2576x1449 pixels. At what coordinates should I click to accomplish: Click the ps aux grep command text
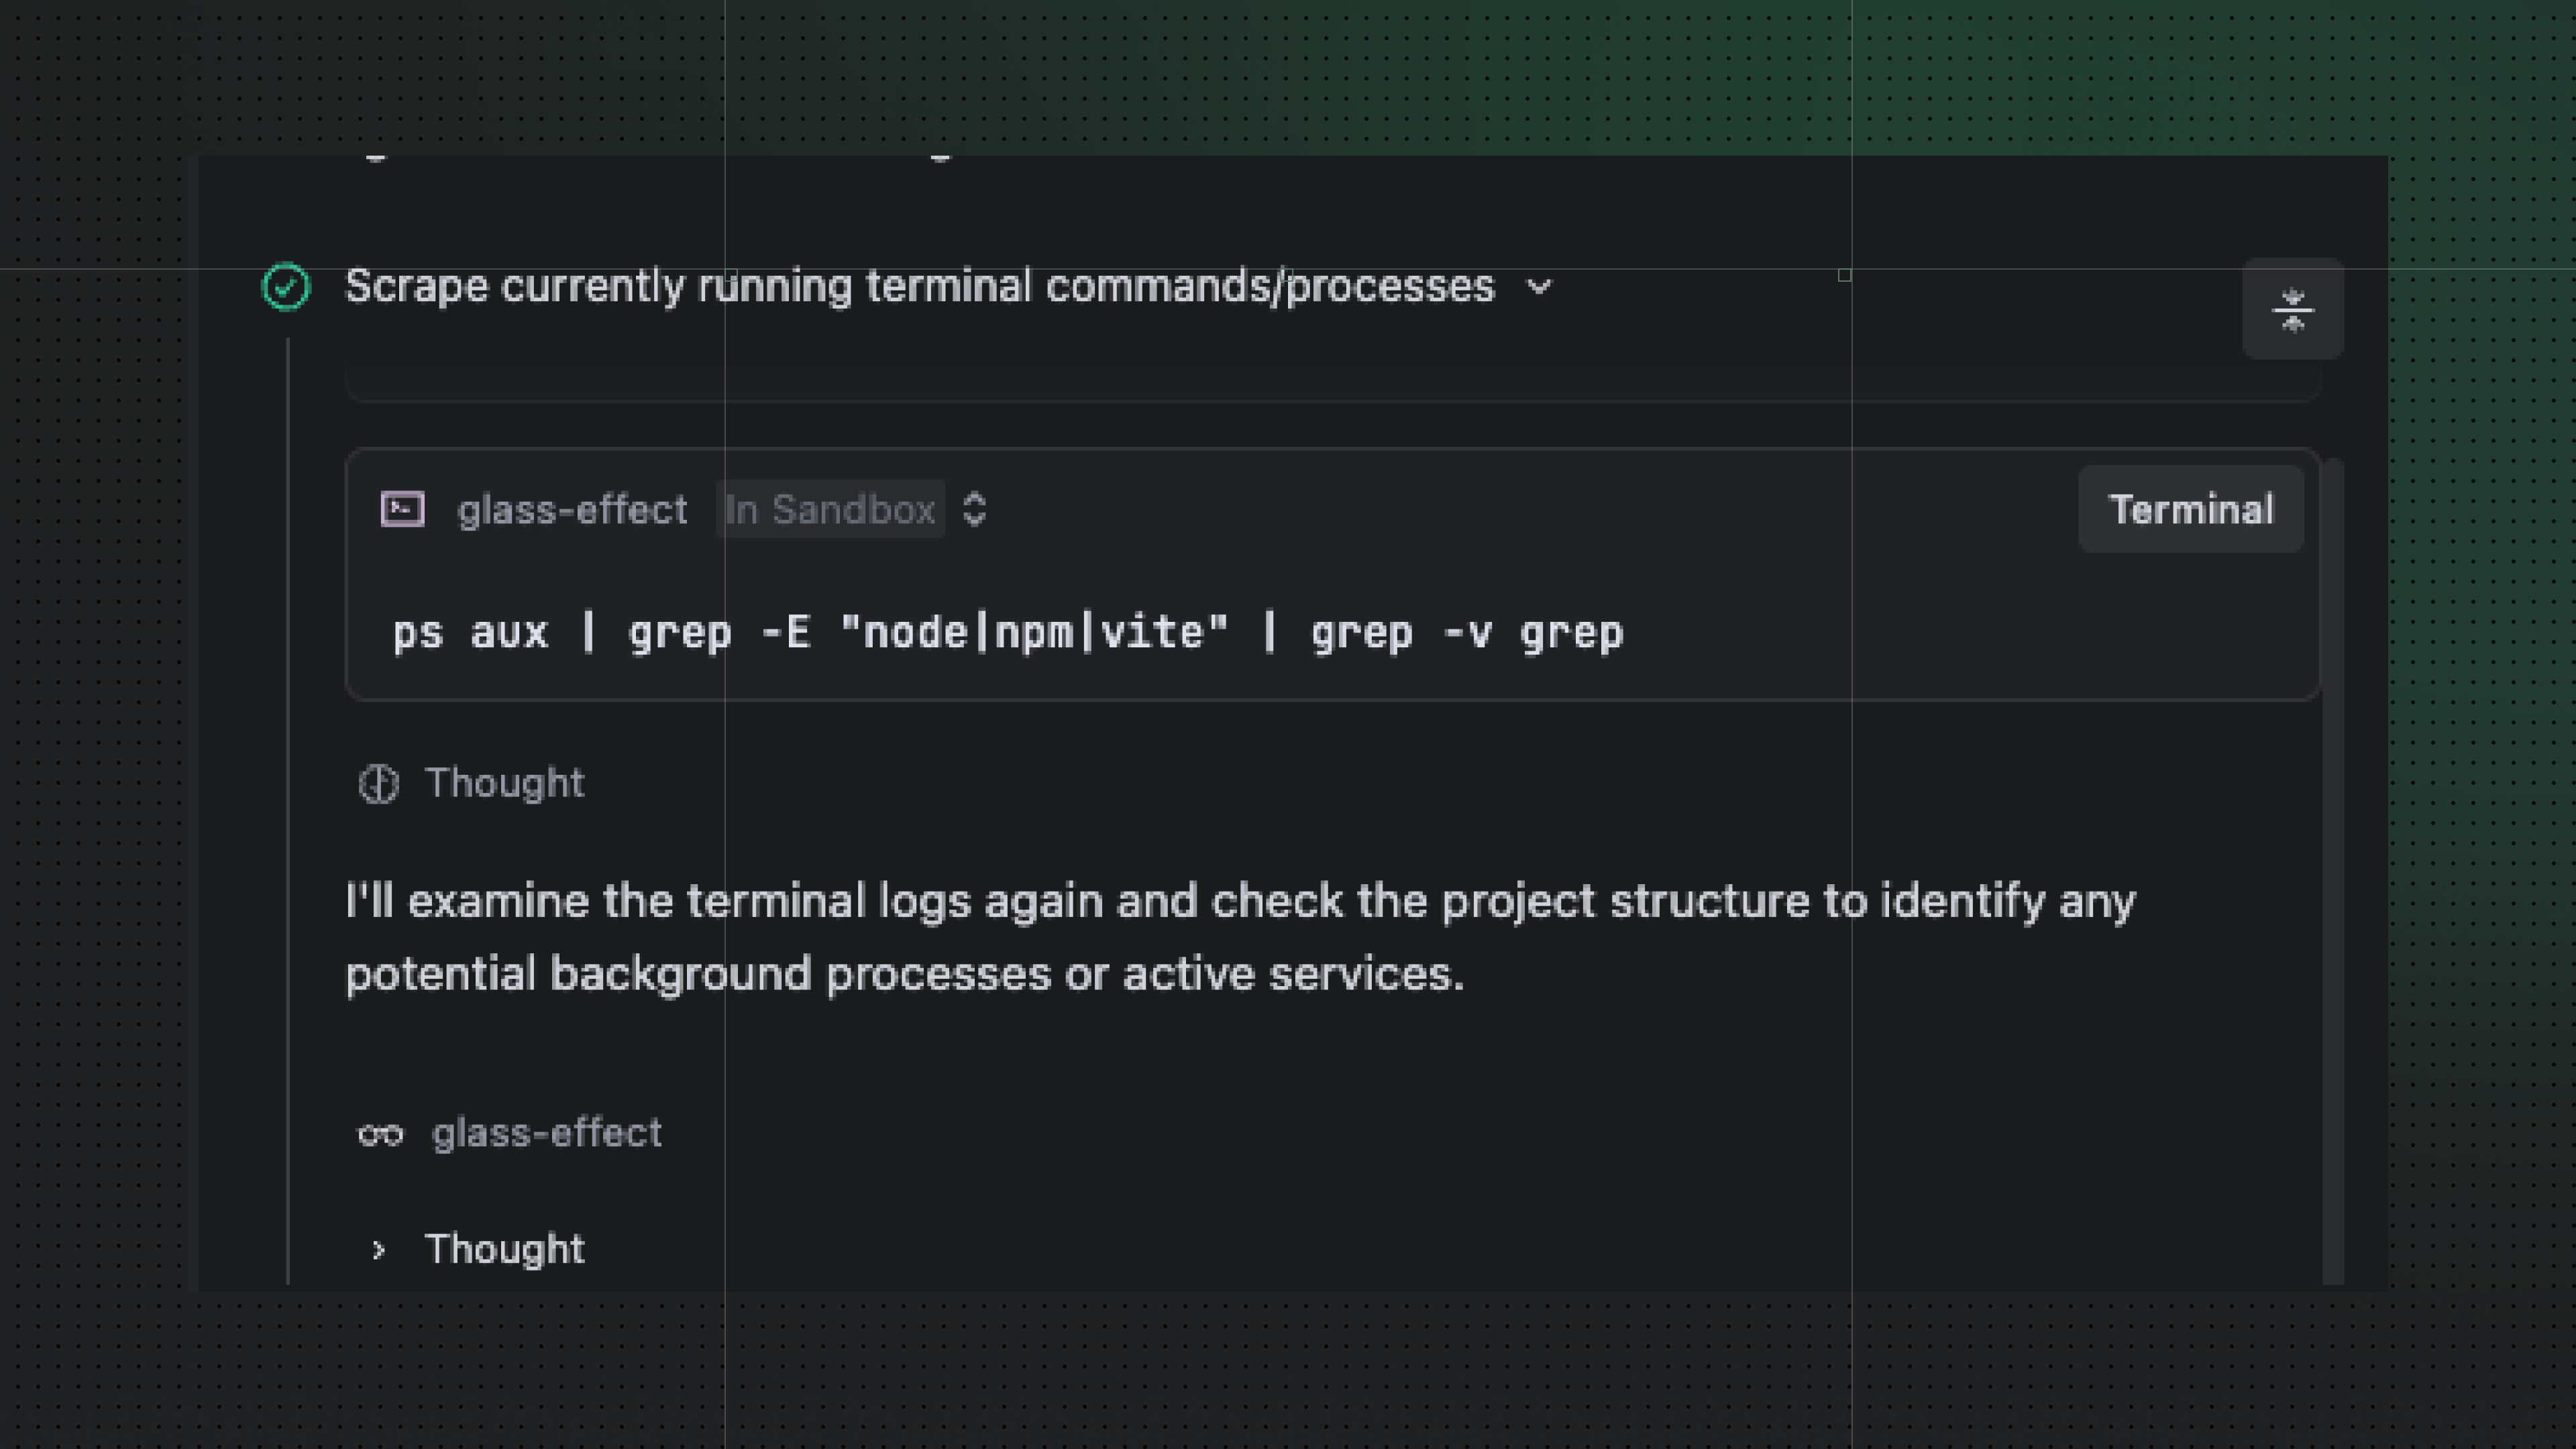(x=1008, y=633)
